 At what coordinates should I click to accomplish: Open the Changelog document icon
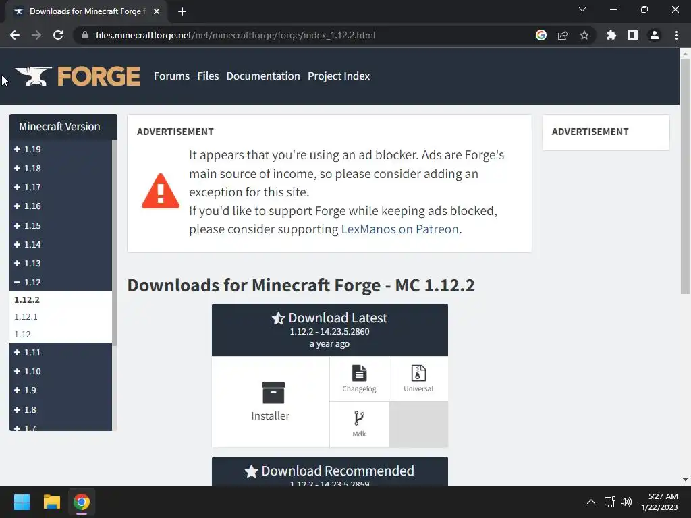click(359, 372)
